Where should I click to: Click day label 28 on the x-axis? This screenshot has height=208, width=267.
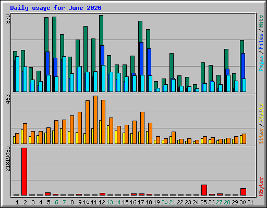click(227, 202)
